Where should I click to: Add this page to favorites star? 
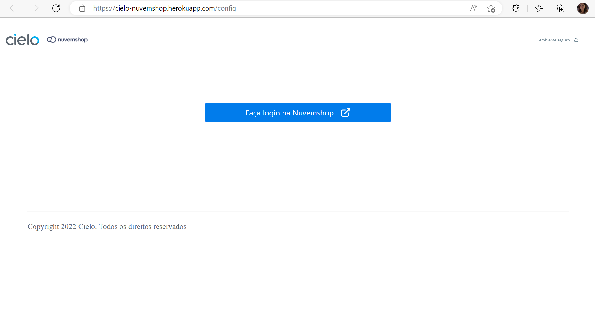click(x=491, y=8)
